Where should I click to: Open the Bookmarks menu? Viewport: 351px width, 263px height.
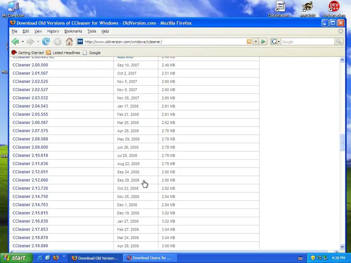[73, 31]
